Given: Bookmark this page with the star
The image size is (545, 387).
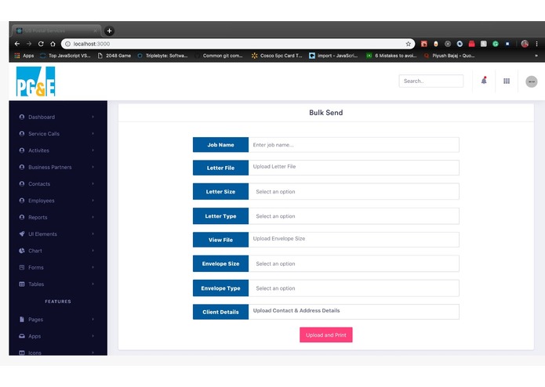Looking at the screenshot, I should tap(408, 44).
